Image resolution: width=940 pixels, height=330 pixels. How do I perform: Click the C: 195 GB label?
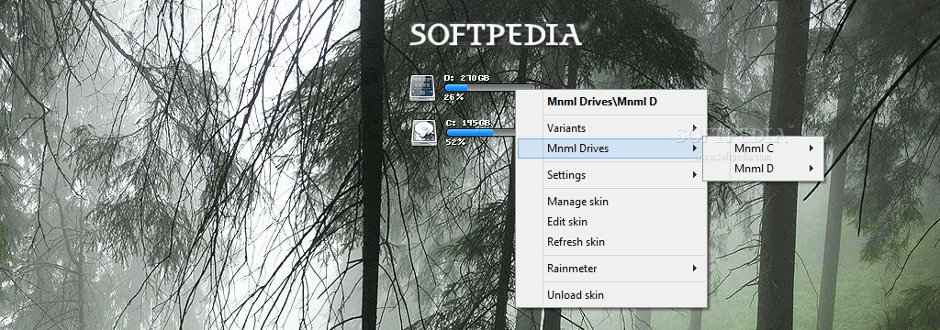469,124
